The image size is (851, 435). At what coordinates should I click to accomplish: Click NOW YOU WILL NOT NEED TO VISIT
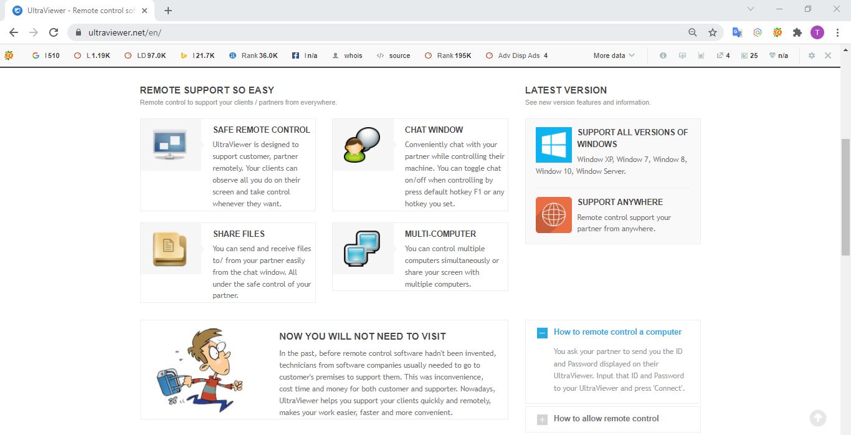tap(363, 336)
